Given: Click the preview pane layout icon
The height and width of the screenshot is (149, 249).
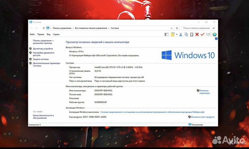Looking at the screenshot, I should 166,34.
